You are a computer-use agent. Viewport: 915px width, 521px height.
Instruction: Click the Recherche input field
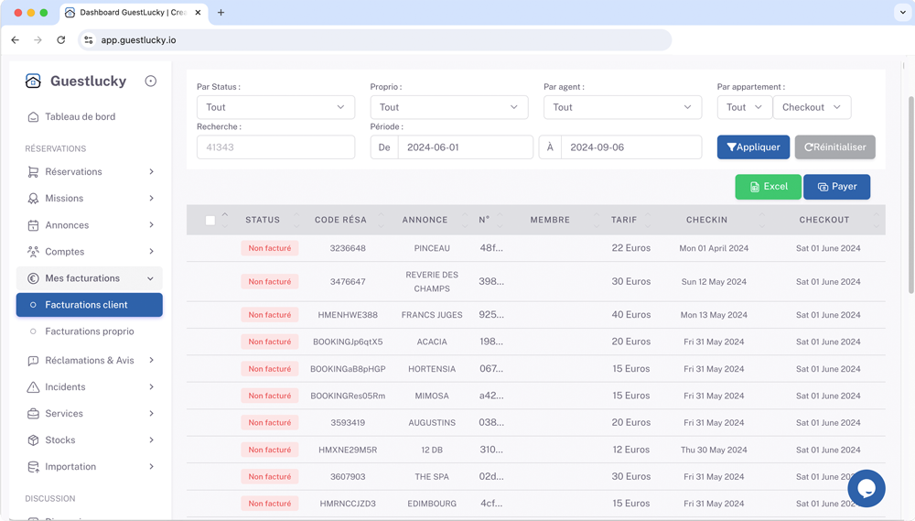tap(276, 147)
